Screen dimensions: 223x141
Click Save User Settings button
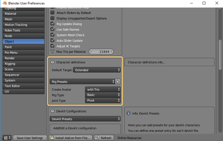coord(30,138)
